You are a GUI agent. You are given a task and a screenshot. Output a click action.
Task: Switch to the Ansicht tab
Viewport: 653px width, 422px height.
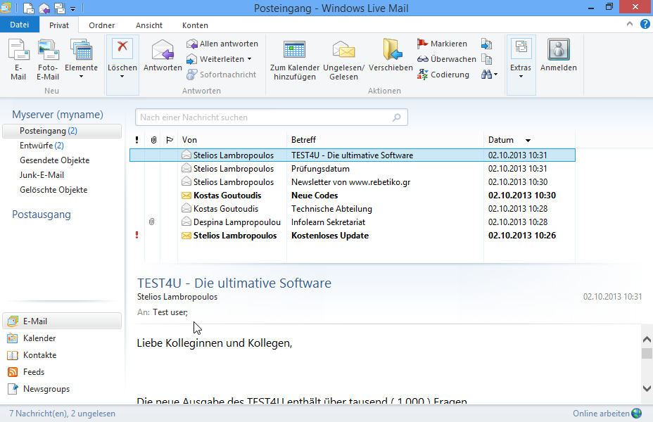[149, 25]
